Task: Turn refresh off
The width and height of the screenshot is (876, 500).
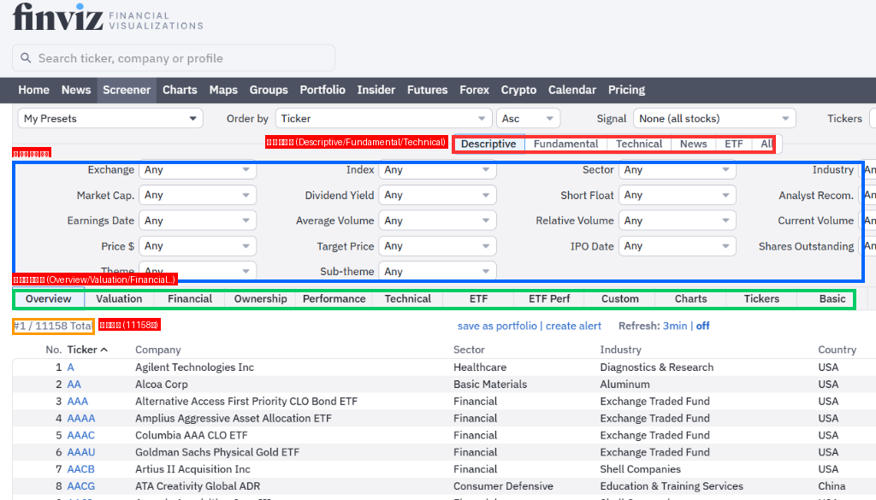Action: [703, 326]
